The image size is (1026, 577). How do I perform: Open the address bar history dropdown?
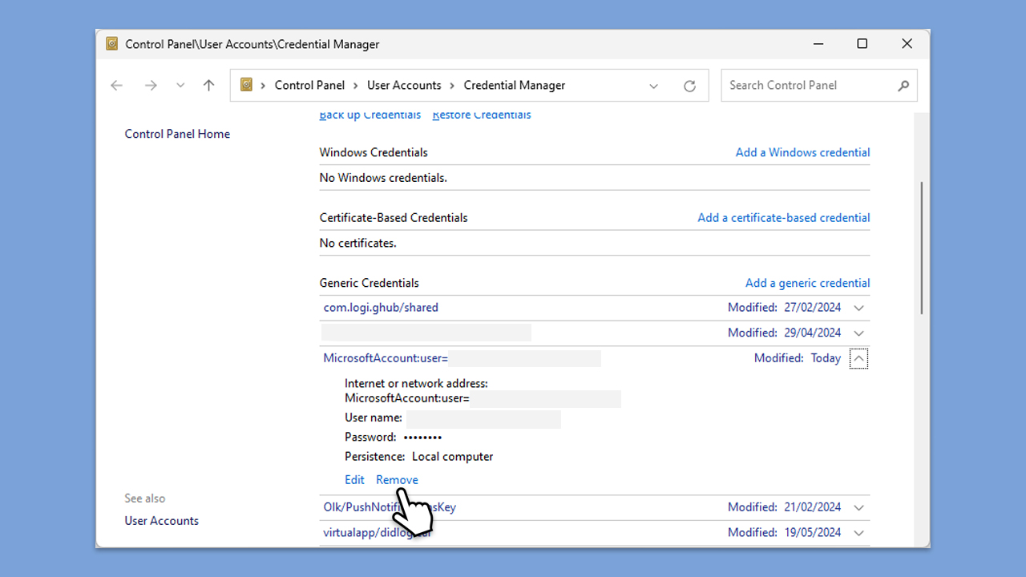pyautogui.click(x=654, y=86)
